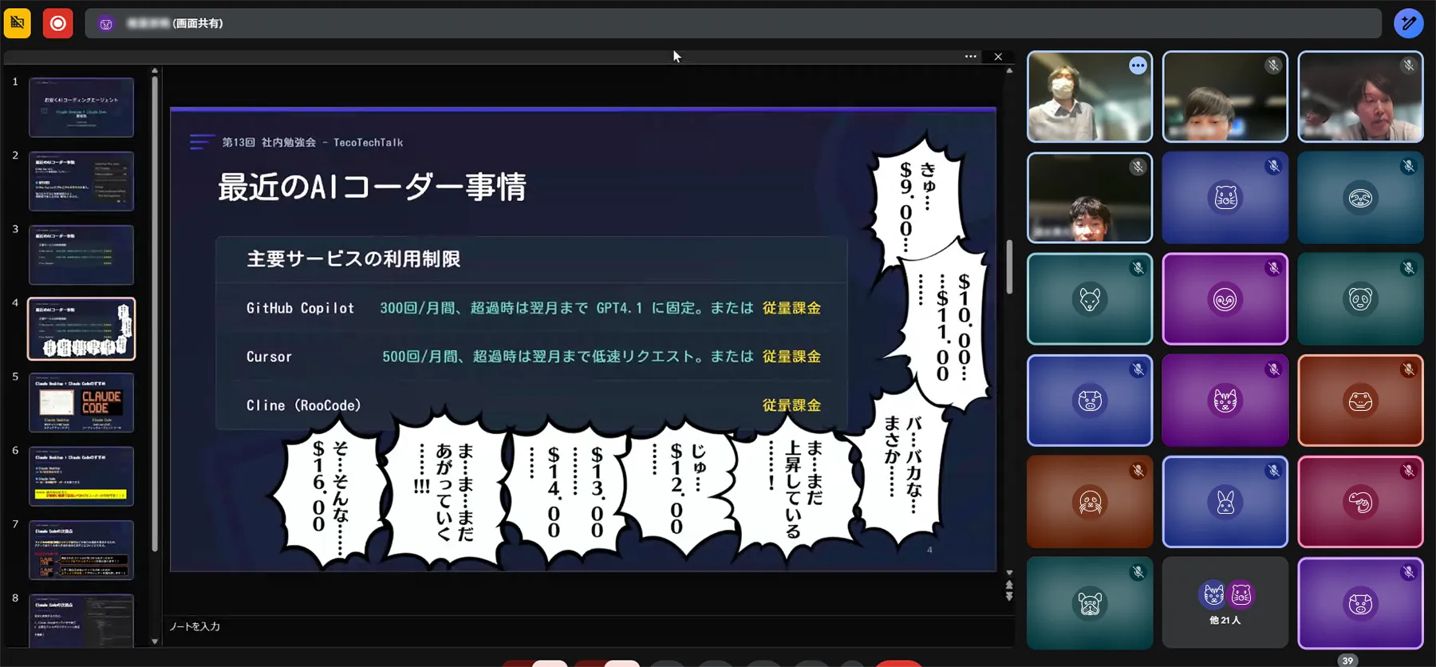Click the hamster avatar in the 他21人 tile
This screenshot has height=667, width=1436.
(x=1241, y=594)
